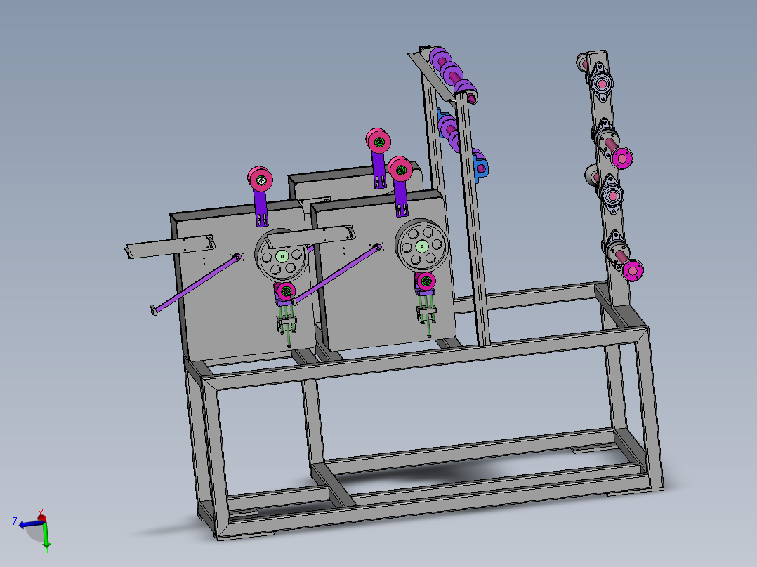
Task: Select the pink roller atop the left panel
Action: click(261, 179)
